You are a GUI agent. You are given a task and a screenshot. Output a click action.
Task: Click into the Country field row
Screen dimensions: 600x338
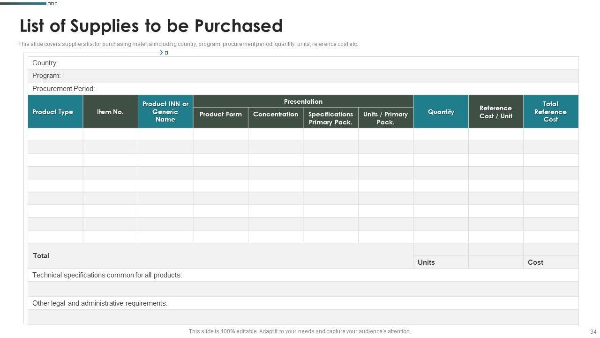(303, 63)
